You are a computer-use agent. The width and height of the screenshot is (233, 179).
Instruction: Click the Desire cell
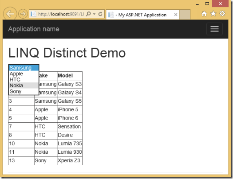click(70, 135)
